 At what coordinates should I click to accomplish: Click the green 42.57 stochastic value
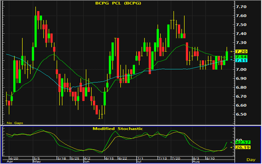coord(243,142)
